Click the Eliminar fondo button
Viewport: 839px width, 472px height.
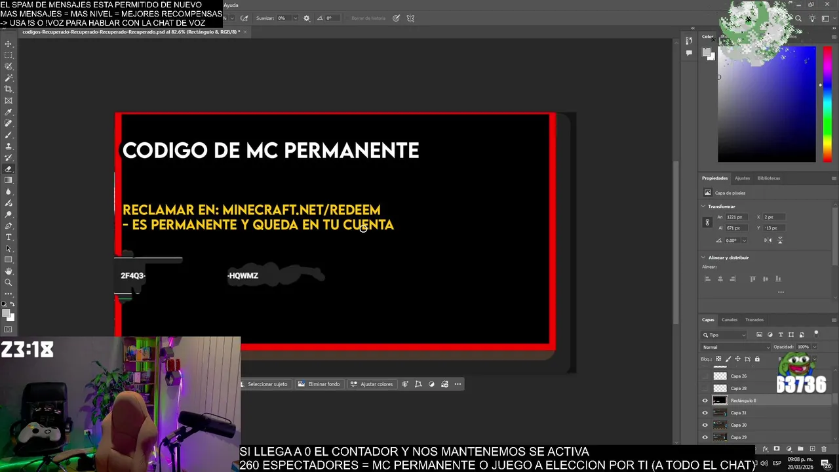coord(319,384)
